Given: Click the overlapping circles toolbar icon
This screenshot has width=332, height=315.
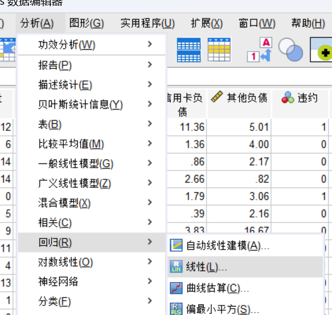Looking at the screenshot, I should (x=291, y=49).
